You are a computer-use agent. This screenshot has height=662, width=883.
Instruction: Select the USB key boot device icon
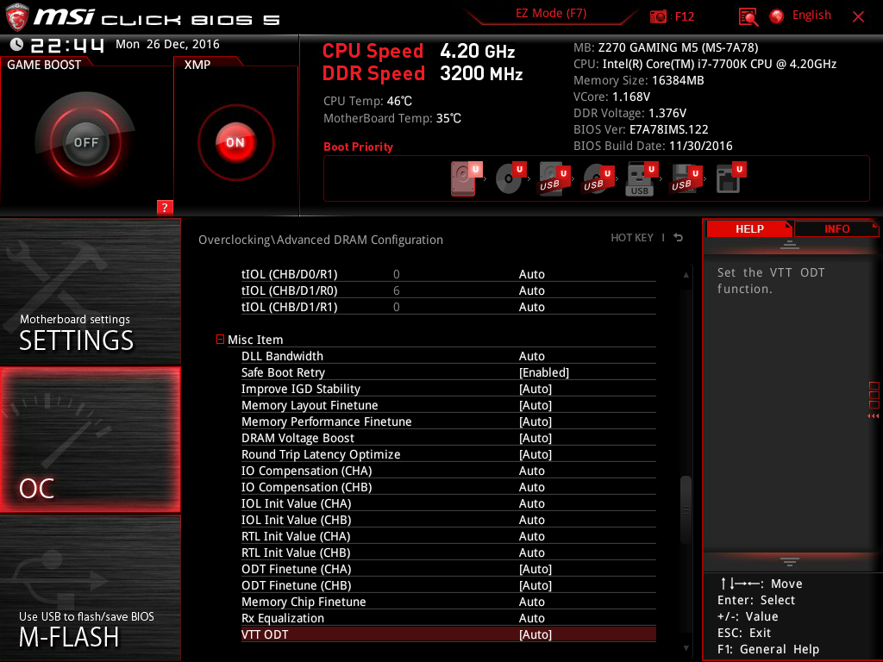642,179
